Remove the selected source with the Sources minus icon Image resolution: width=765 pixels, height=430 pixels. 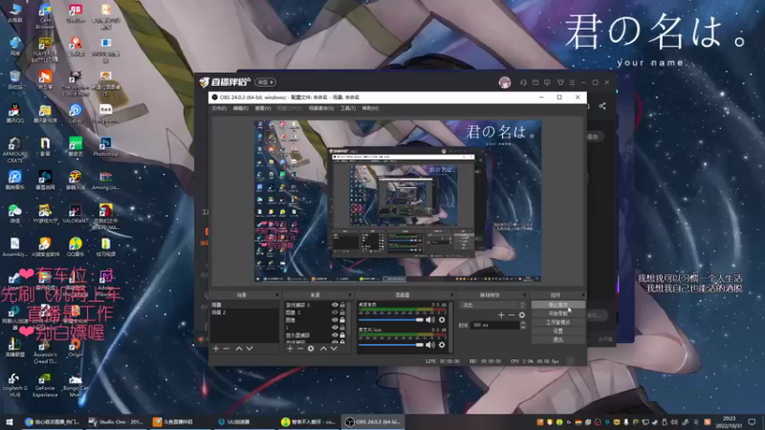pyautogui.click(x=300, y=349)
